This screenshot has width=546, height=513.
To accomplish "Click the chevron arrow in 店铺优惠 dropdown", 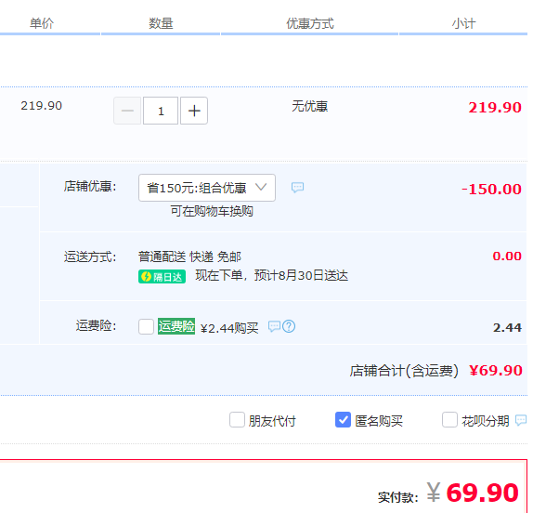I will [x=261, y=187].
